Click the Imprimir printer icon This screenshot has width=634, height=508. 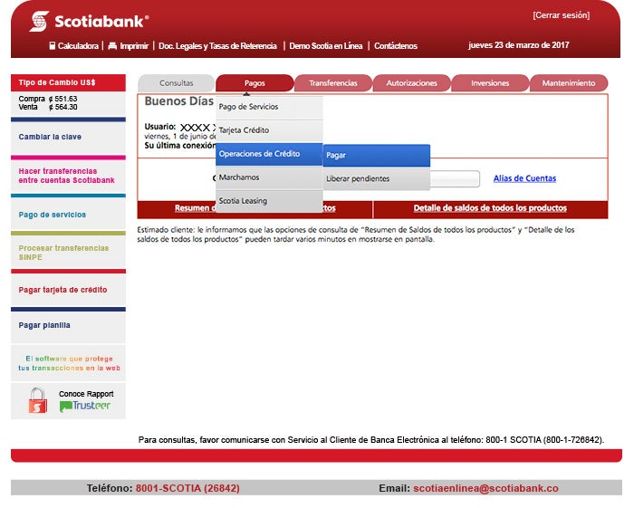[x=112, y=45]
